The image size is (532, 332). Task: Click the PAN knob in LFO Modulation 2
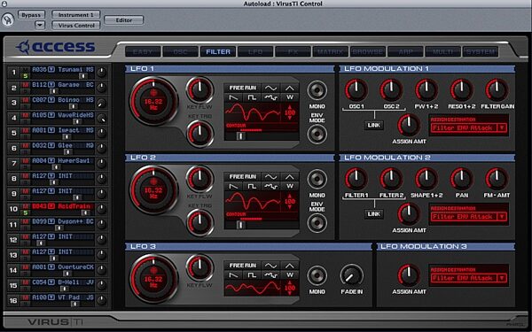coord(461,179)
